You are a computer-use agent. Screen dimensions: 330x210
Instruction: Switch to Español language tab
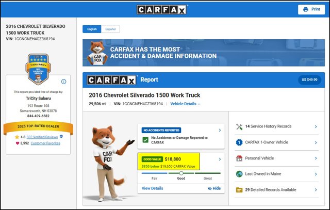(110, 29)
